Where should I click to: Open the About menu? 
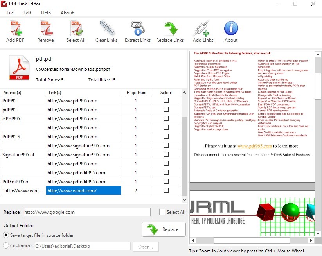pyautogui.click(x=67, y=13)
